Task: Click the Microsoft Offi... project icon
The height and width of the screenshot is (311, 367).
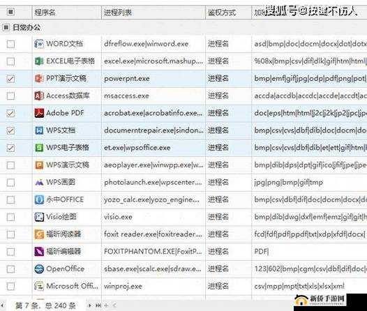Action: (39, 286)
